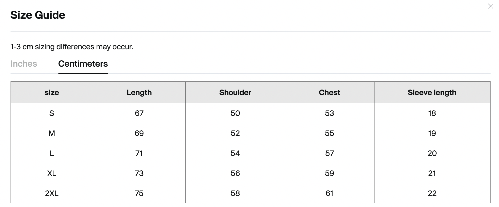The width and height of the screenshot is (499, 207).
Task: Select the 2XL size row label
Action: click(x=52, y=193)
